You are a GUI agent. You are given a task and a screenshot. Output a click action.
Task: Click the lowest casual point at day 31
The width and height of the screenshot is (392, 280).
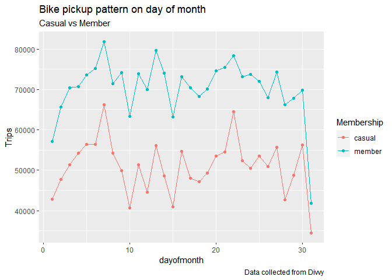(x=311, y=233)
